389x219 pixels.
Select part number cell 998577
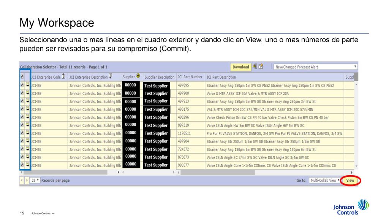click(x=183, y=165)
